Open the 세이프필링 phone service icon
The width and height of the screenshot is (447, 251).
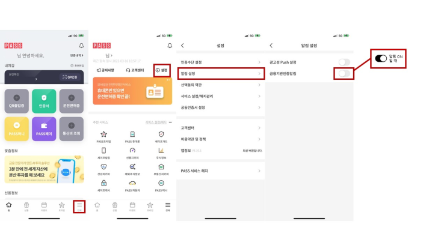pyautogui.click(x=103, y=153)
